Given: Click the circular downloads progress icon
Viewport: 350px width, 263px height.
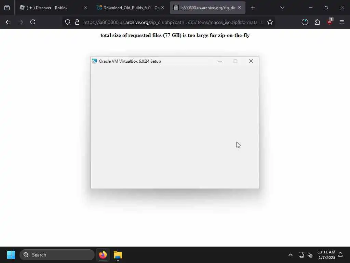Looking at the screenshot, I should tap(305, 22).
